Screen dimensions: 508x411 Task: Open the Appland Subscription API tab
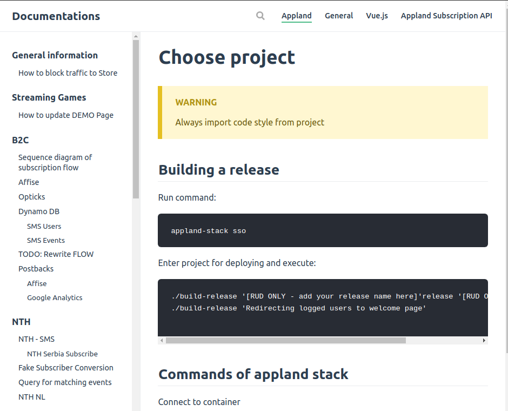[446, 16]
